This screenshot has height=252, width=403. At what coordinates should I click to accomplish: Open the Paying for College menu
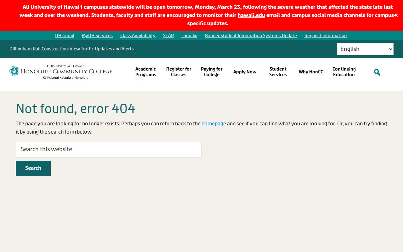pyautogui.click(x=212, y=72)
